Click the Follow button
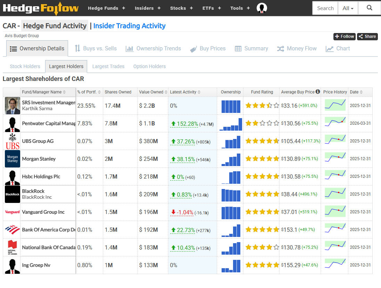Image resolution: width=381 pixels, height=288 pixels. point(344,36)
